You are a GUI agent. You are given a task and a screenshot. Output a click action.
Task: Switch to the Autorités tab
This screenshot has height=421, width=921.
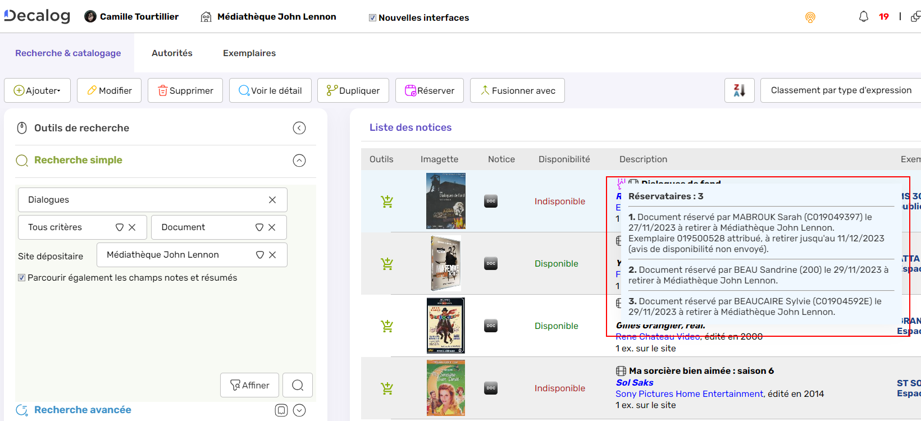click(x=172, y=53)
